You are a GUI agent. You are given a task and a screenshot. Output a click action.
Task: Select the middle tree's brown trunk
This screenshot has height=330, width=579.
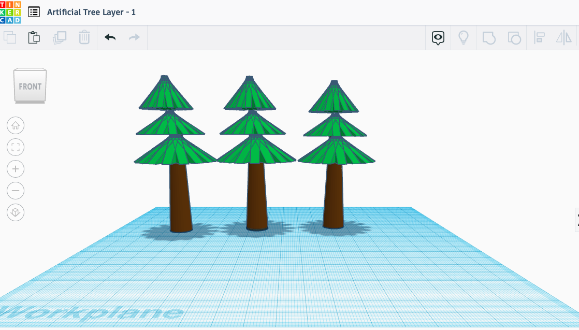pyautogui.click(x=257, y=196)
